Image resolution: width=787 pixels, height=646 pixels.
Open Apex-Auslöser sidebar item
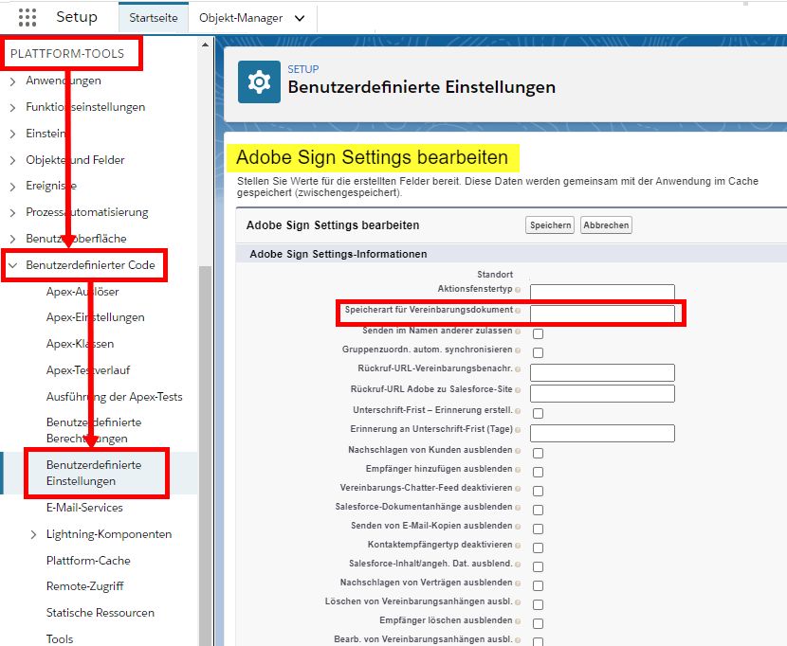click(x=82, y=292)
